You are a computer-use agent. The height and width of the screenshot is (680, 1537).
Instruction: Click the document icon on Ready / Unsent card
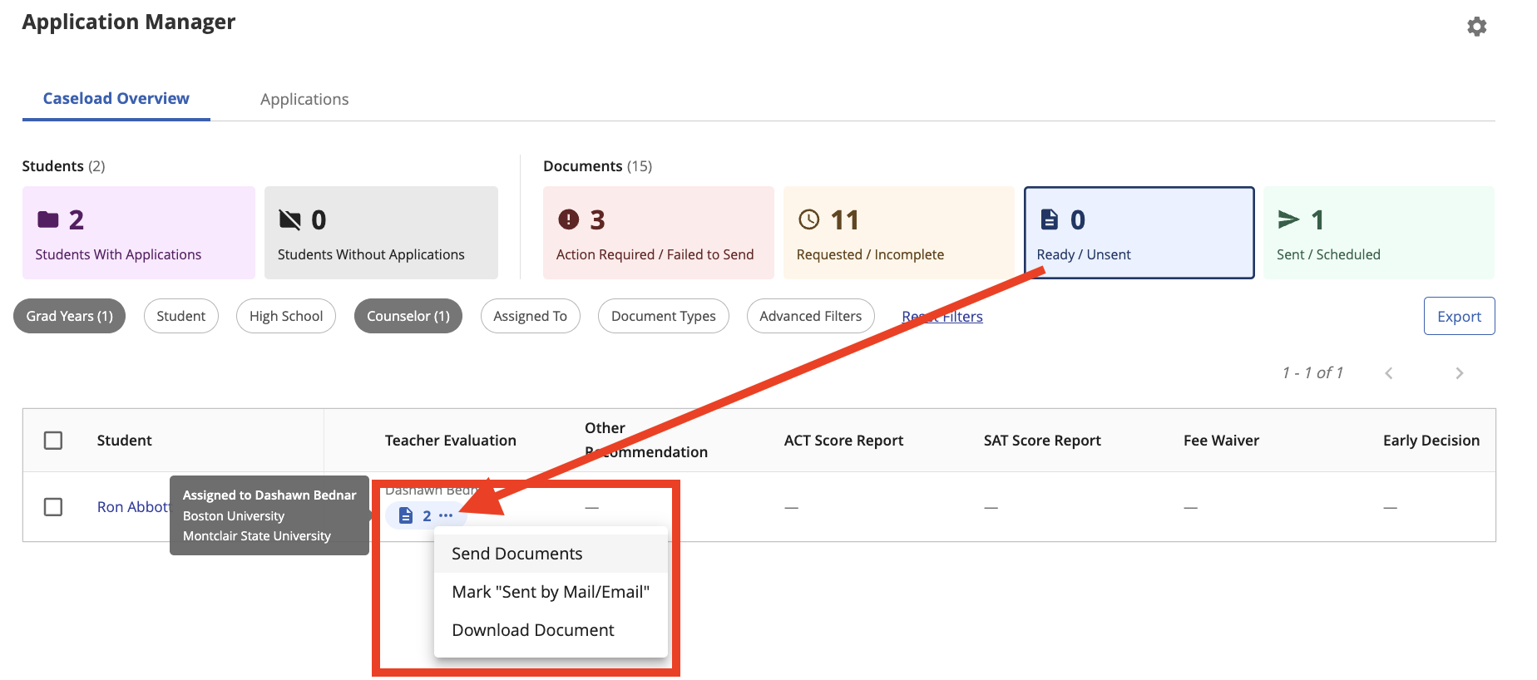[x=1050, y=219]
